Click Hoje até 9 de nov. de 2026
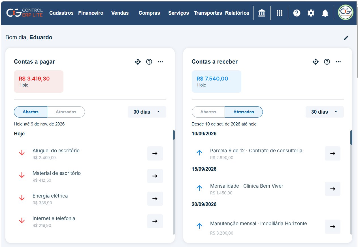Screen dimensions: 358x247 39,124
